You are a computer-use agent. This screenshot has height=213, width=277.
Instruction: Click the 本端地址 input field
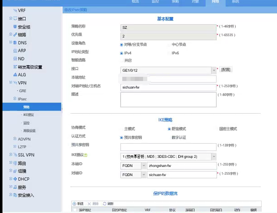(x=168, y=79)
